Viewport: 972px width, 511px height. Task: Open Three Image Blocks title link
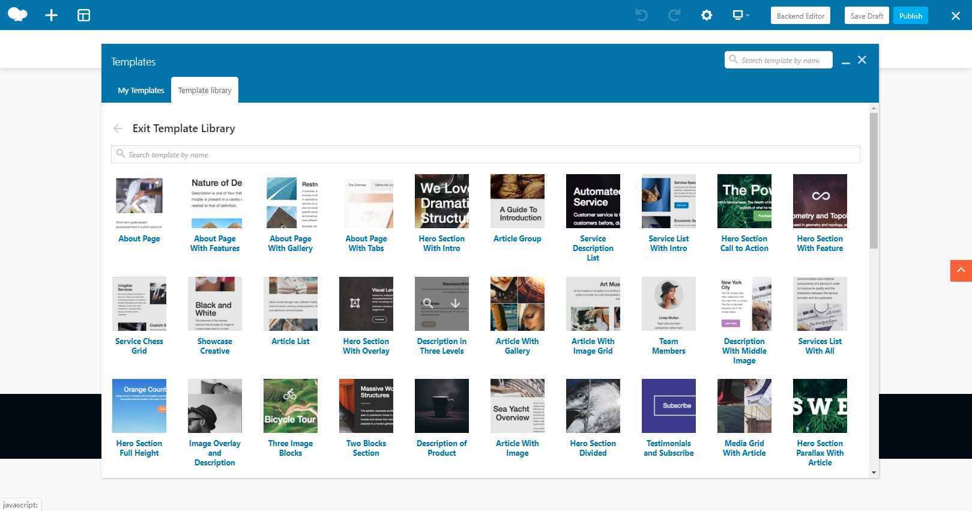click(x=291, y=448)
